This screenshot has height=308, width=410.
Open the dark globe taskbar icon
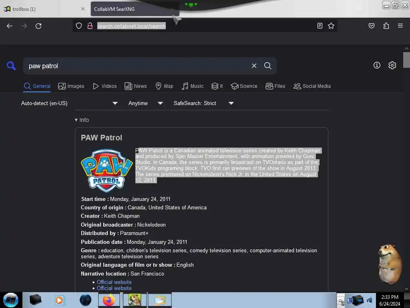(x=86, y=300)
